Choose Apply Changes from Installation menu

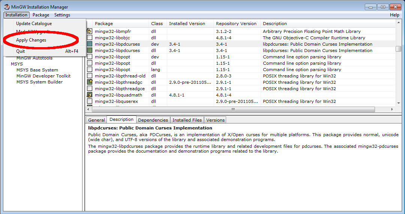31,40
